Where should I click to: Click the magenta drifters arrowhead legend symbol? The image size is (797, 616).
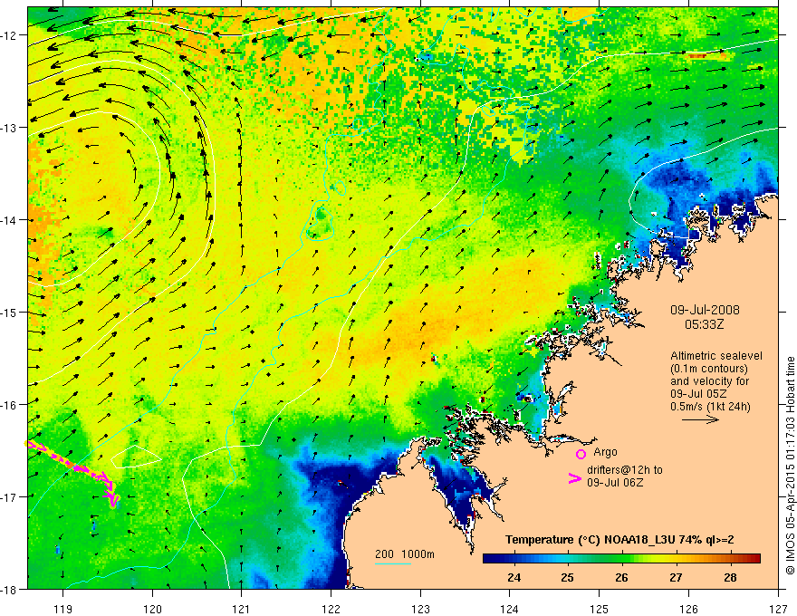point(574,478)
